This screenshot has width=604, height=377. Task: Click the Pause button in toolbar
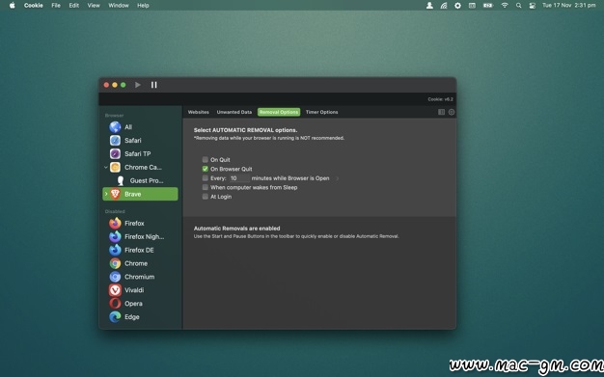tap(153, 85)
